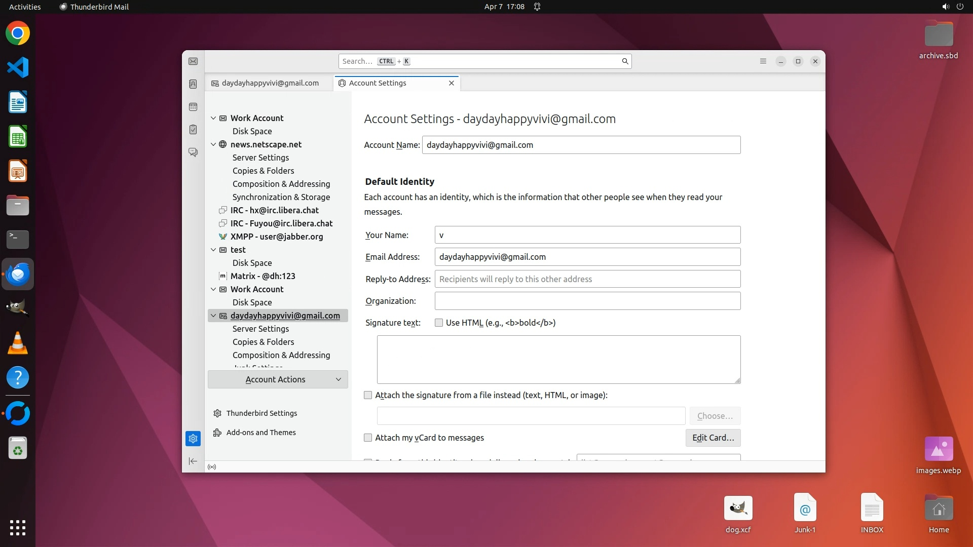
Task: Check Attach the signature from a file
Action: click(368, 395)
